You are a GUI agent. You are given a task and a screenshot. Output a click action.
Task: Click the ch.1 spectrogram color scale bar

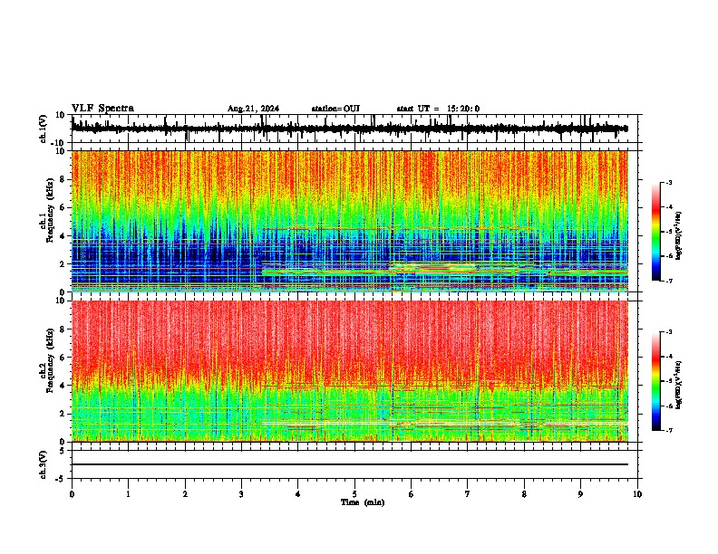[x=656, y=232]
